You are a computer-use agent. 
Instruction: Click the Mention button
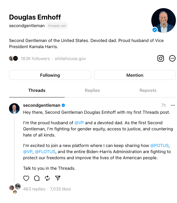click(135, 75)
